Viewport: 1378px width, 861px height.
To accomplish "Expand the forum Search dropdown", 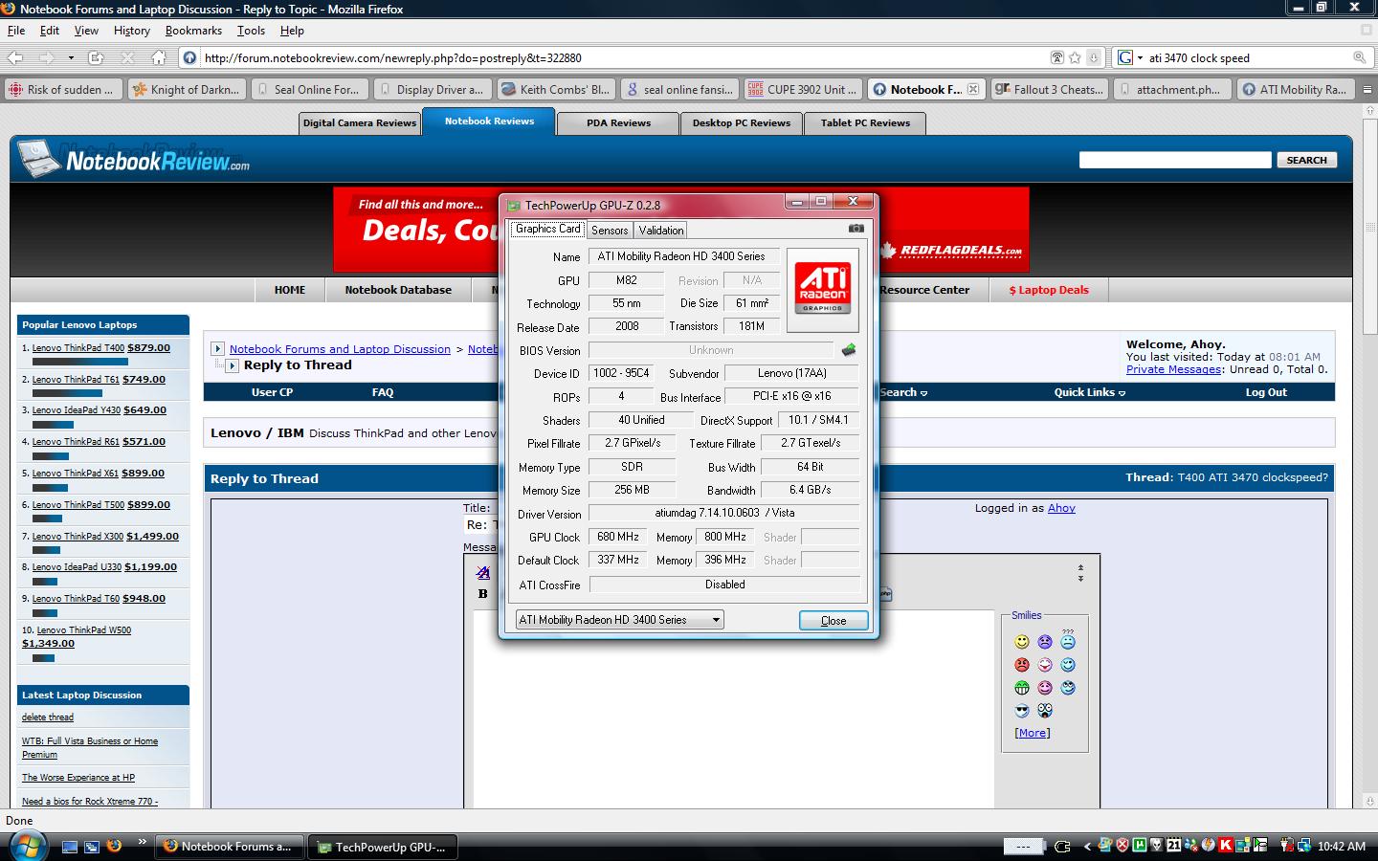I will click(x=903, y=392).
